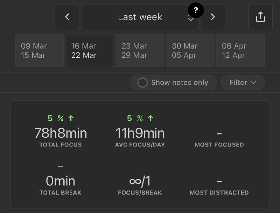Click the 78h8min Total Focus stat
Image resolution: width=280 pixels, height=213 pixels.
pyautogui.click(x=61, y=133)
